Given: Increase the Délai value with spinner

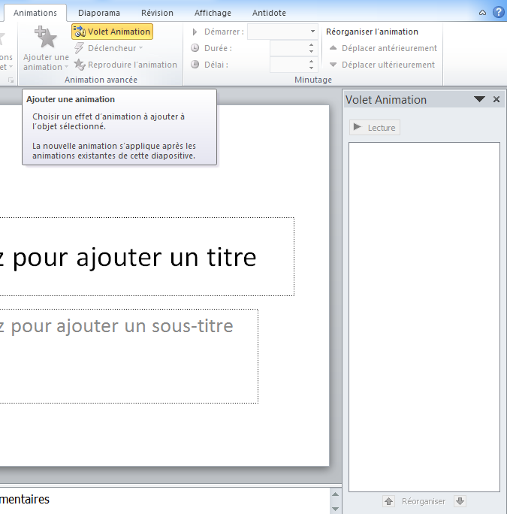Looking at the screenshot, I should coord(312,61).
